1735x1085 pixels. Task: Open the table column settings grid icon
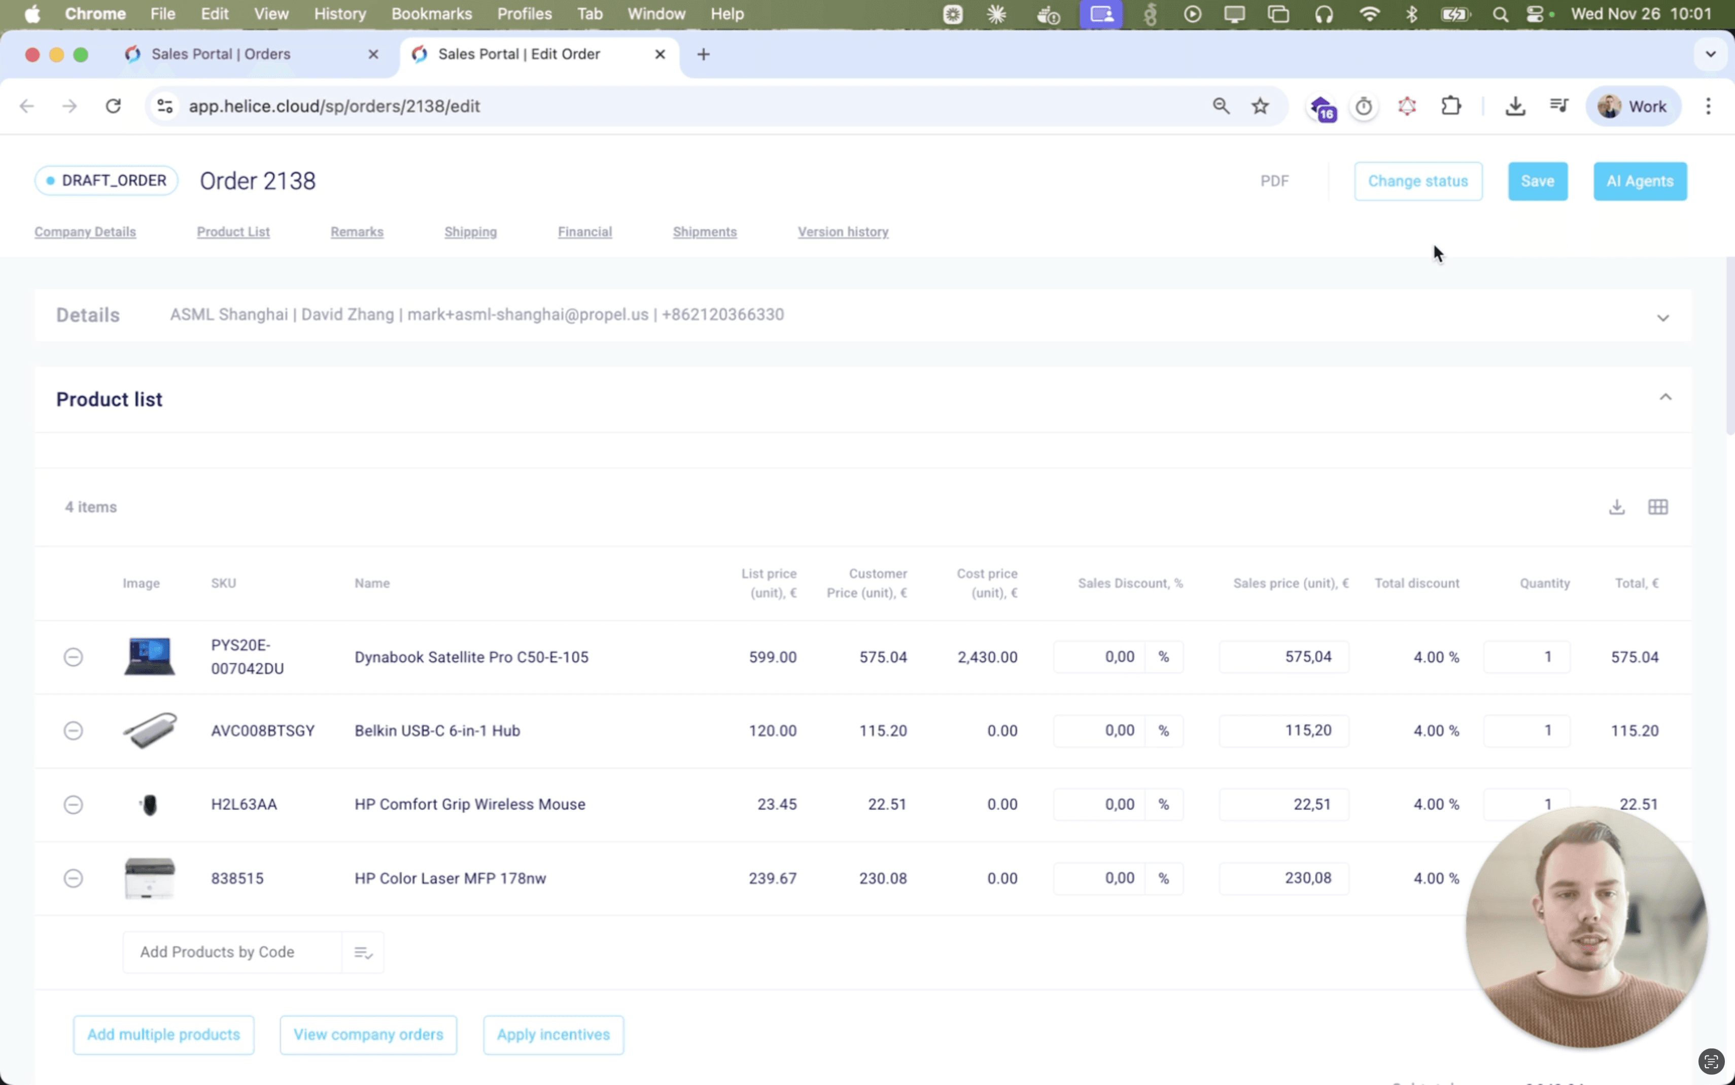1657,507
